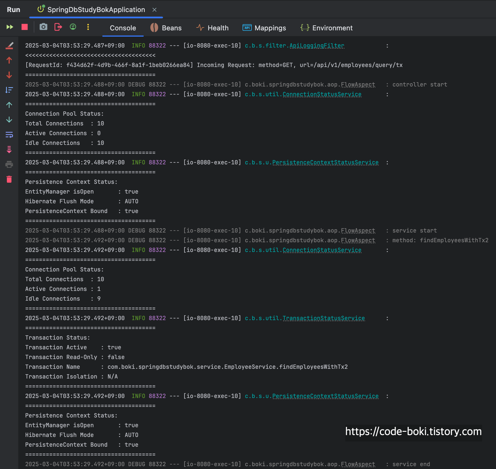Image resolution: width=496 pixels, height=469 pixels.
Task: Click the print console icon
Action: (9, 164)
